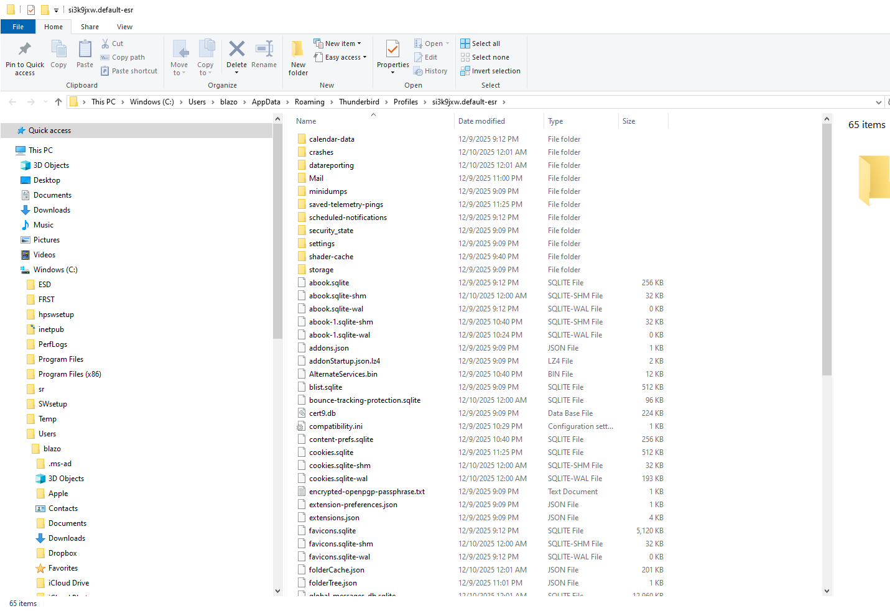Open the File menu tab
This screenshot has height=611, width=890.
coord(18,27)
